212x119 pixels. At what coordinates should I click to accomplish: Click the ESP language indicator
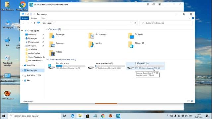[x=191, y=116]
